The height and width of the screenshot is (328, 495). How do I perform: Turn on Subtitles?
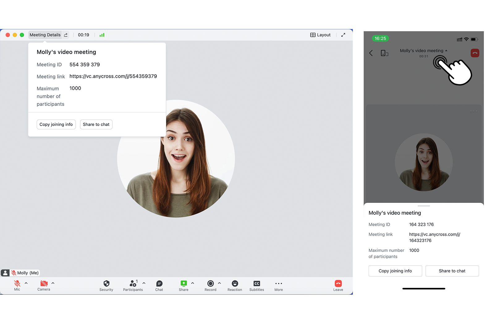pyautogui.click(x=256, y=284)
